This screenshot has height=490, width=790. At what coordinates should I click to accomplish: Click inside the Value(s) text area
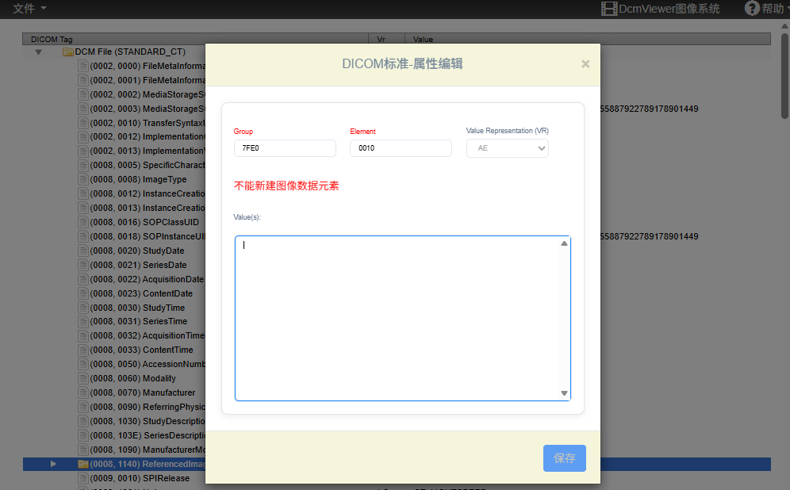click(x=397, y=317)
